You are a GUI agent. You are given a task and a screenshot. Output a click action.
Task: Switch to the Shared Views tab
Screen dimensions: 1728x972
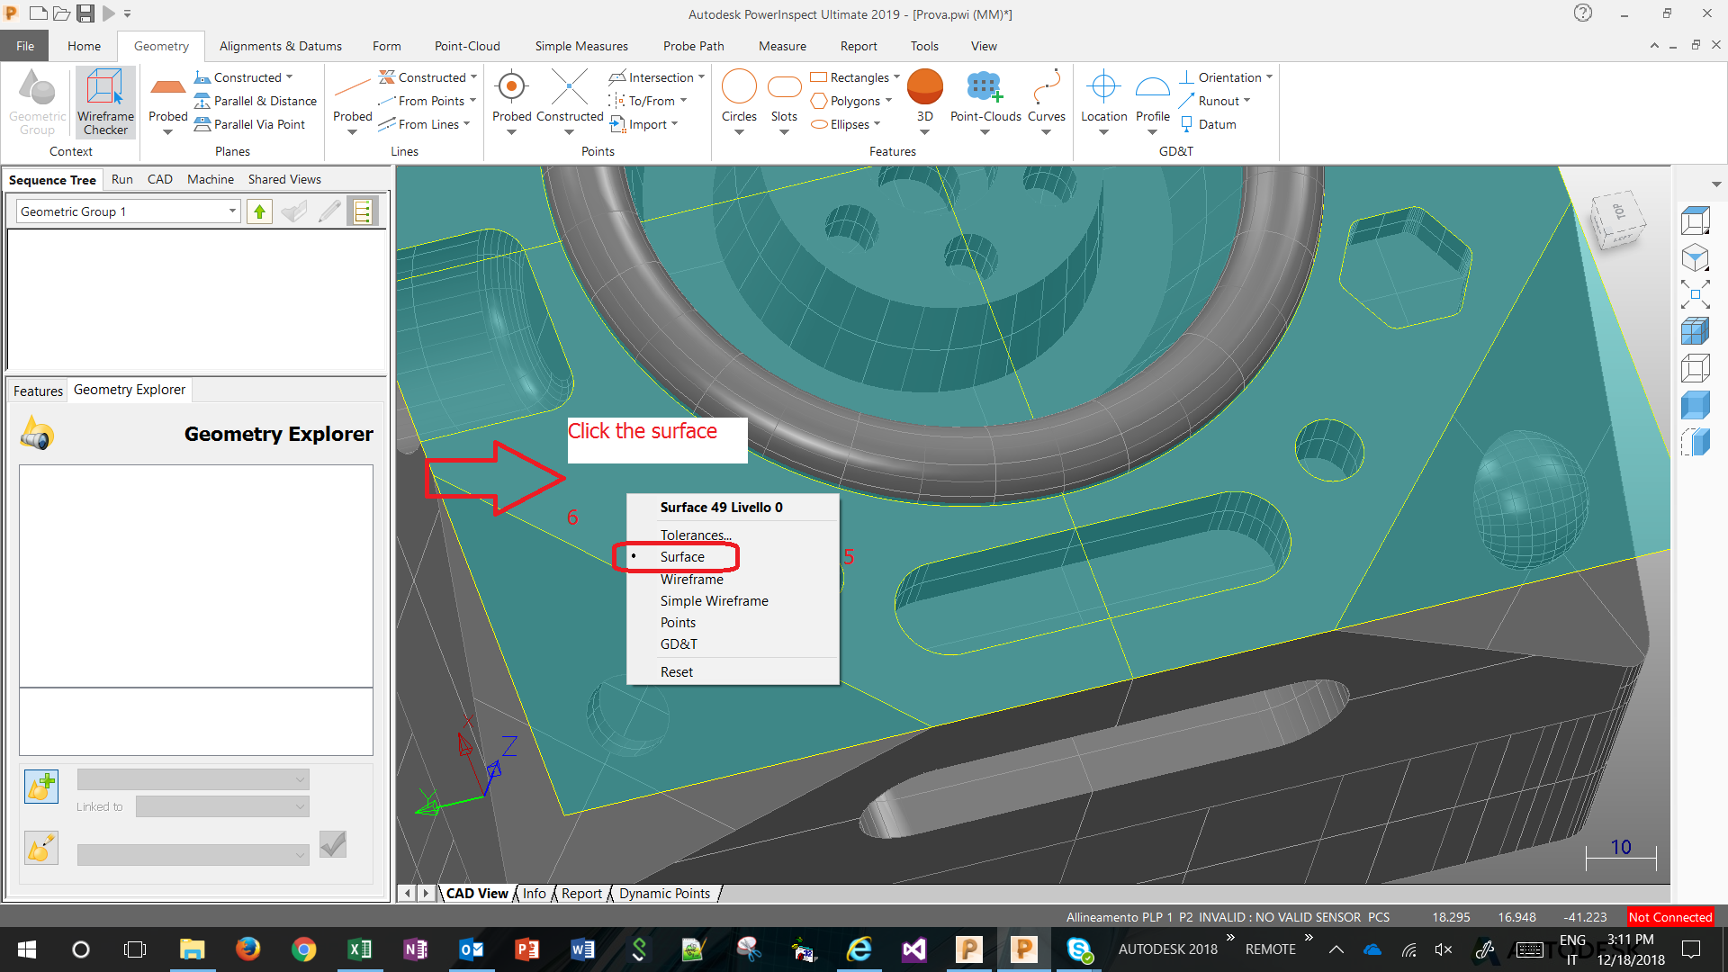(284, 179)
